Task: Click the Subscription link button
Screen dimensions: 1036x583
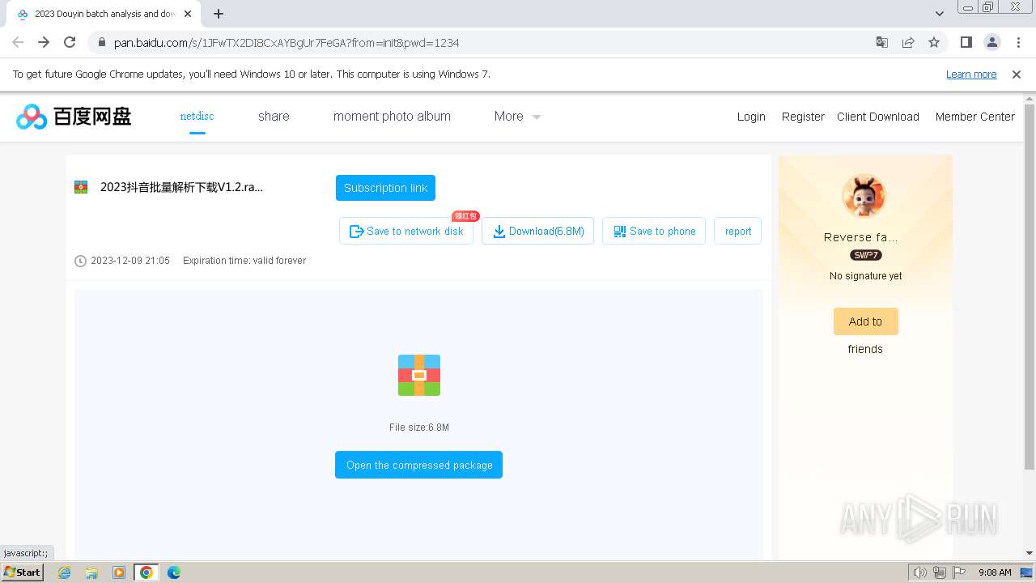Action: coord(385,188)
